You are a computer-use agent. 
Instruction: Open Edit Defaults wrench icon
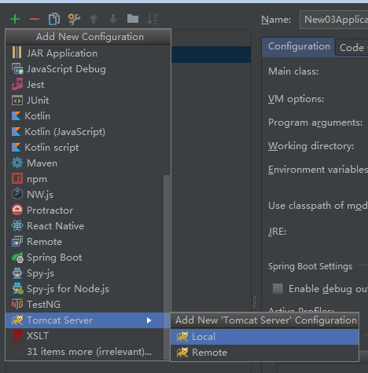point(74,19)
